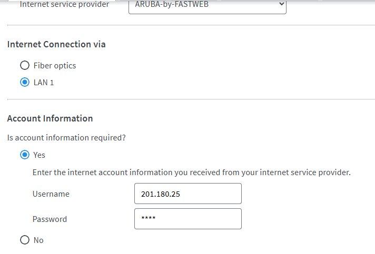
Task: Open the Internet service provider dropdown
Action: tap(207, 5)
